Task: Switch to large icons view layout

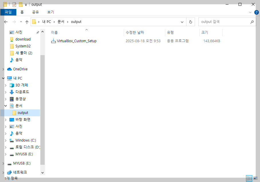Action: pyautogui.click(x=255, y=178)
